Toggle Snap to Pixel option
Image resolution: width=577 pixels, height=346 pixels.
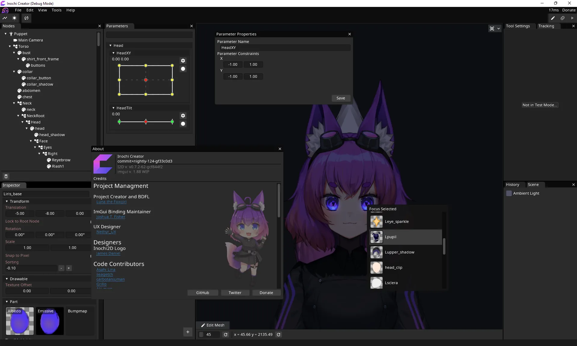(91, 256)
